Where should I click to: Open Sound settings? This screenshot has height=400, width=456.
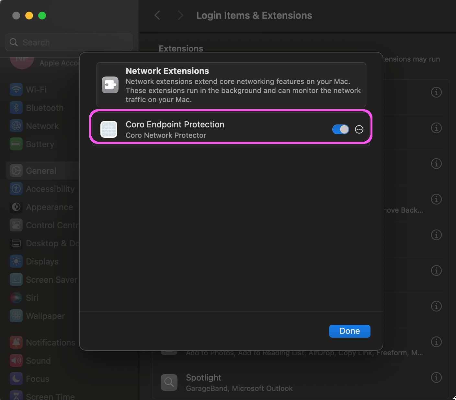[x=38, y=360]
